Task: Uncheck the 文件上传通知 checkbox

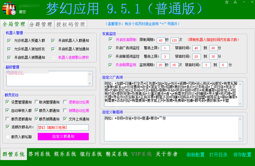Action: pyautogui.click(x=65, y=119)
